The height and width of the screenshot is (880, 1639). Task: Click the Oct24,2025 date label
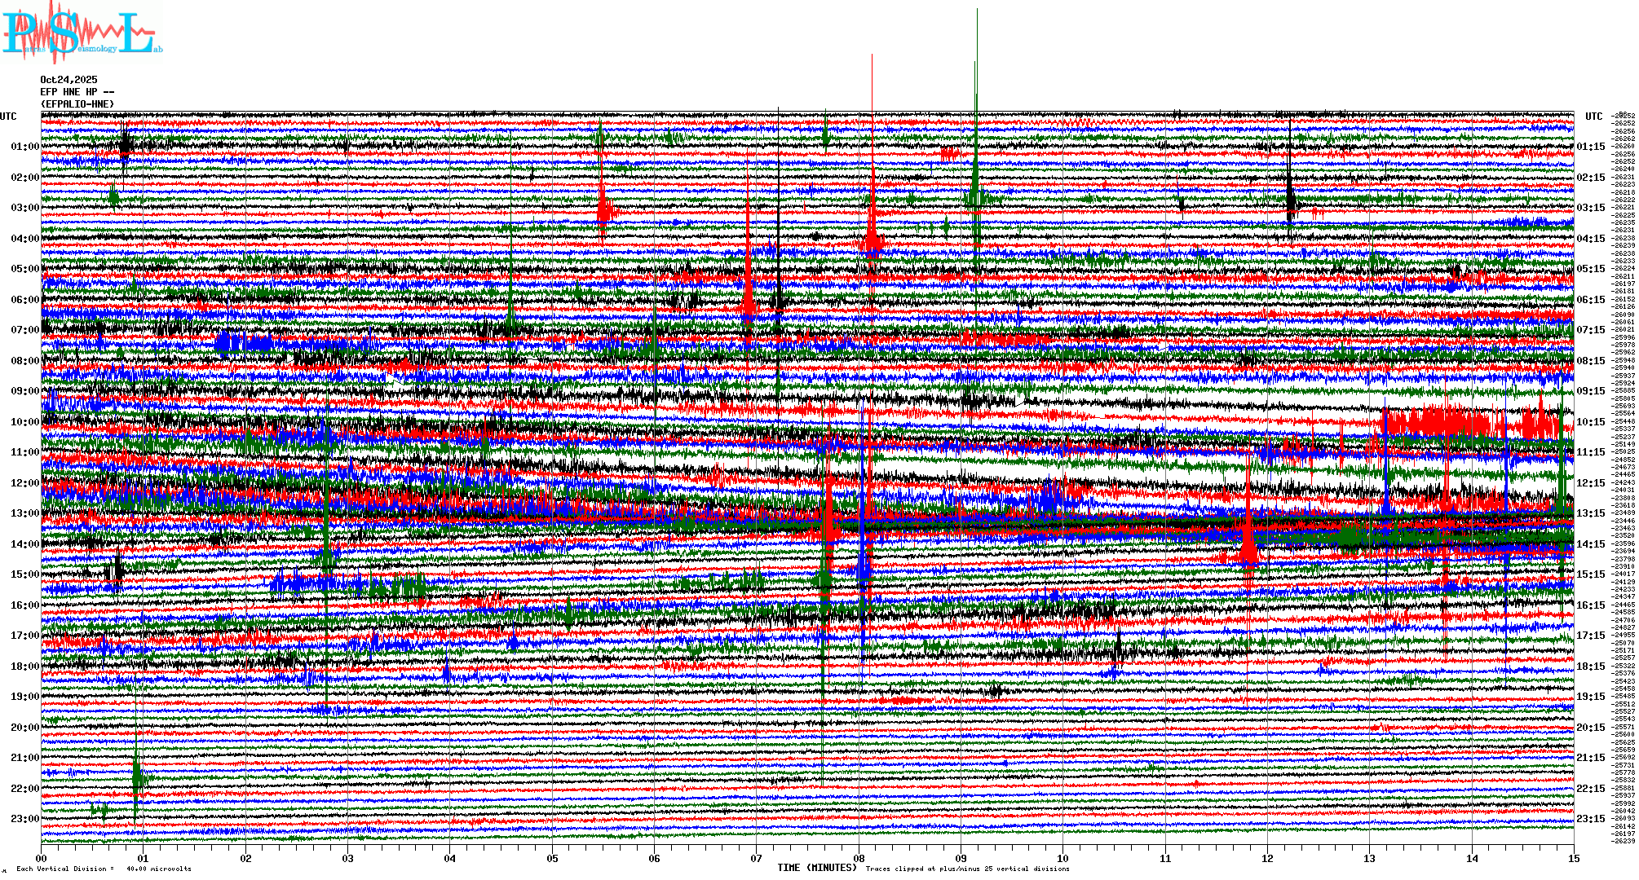click(x=68, y=80)
